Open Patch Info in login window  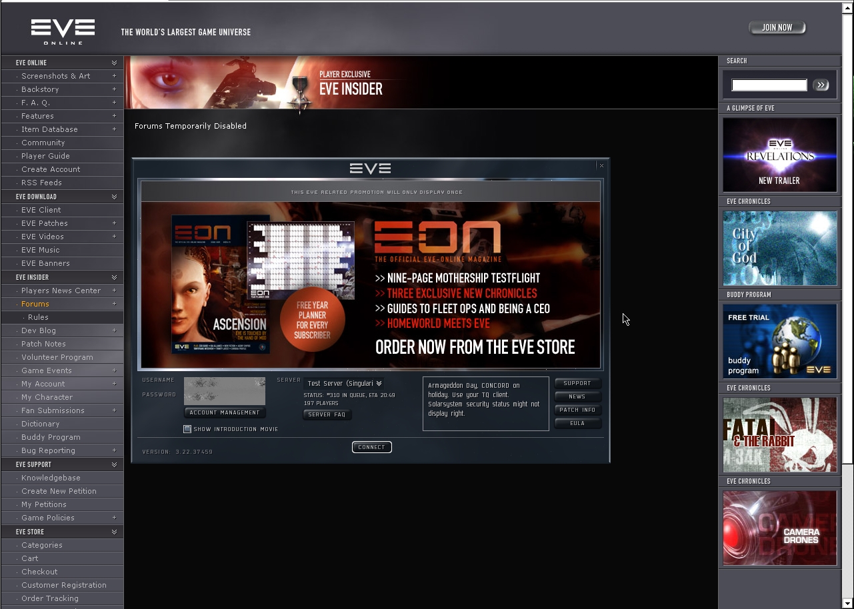pos(577,410)
